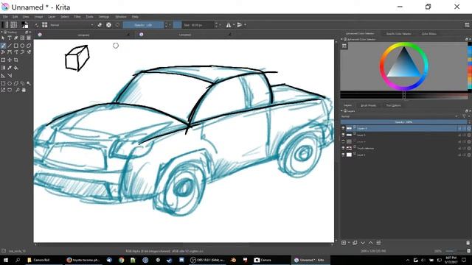Select the Shape Select arrow tool

(3, 38)
